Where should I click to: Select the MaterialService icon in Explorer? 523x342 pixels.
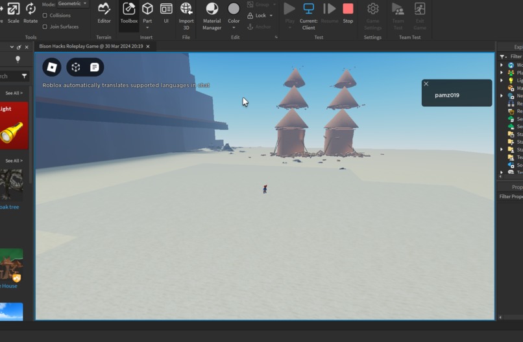pyautogui.click(x=511, y=88)
